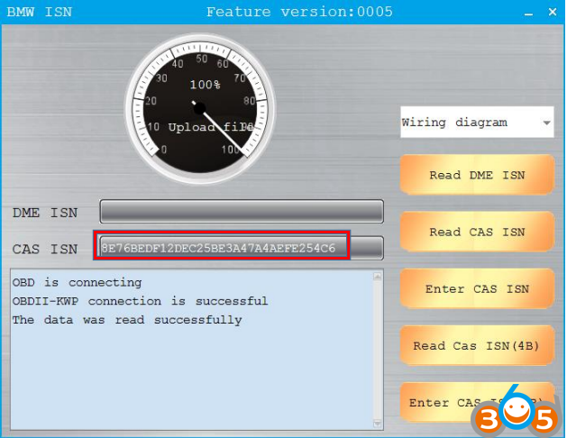Select the 'OBDII-KWP connection is successful' line
The width and height of the screenshot is (567, 438).
(140, 301)
